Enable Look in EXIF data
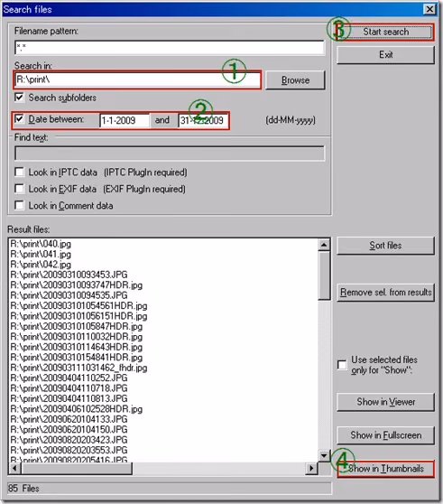Screen dimensions: 443x504 19,189
